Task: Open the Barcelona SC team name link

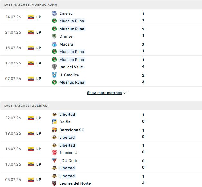Action: point(72,130)
